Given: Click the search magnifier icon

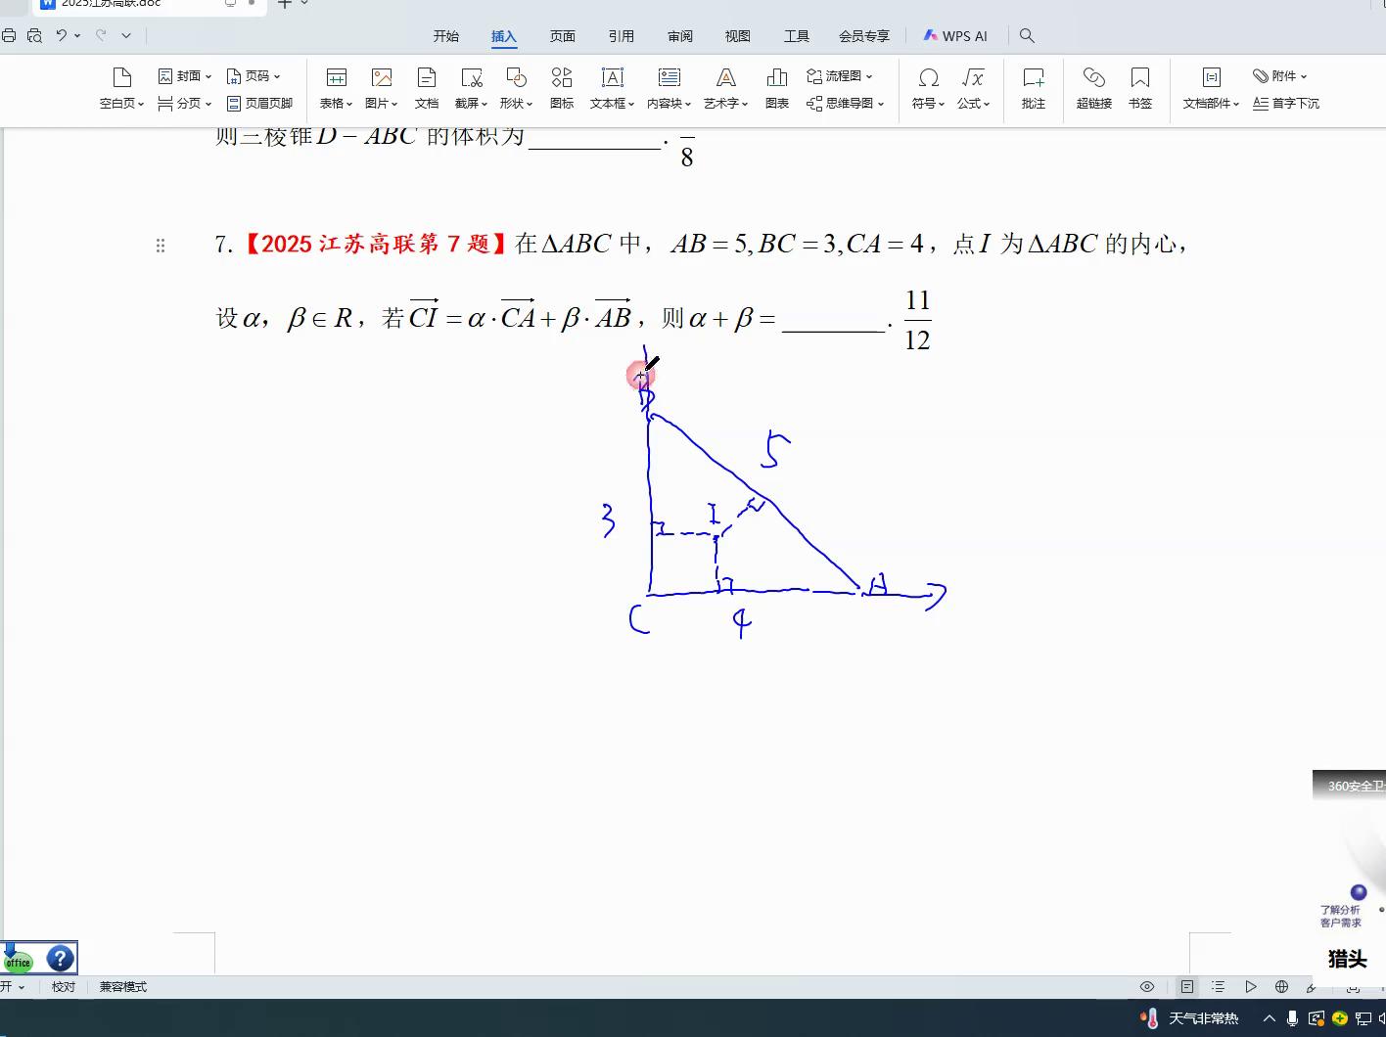Looking at the screenshot, I should pyautogui.click(x=1027, y=35).
